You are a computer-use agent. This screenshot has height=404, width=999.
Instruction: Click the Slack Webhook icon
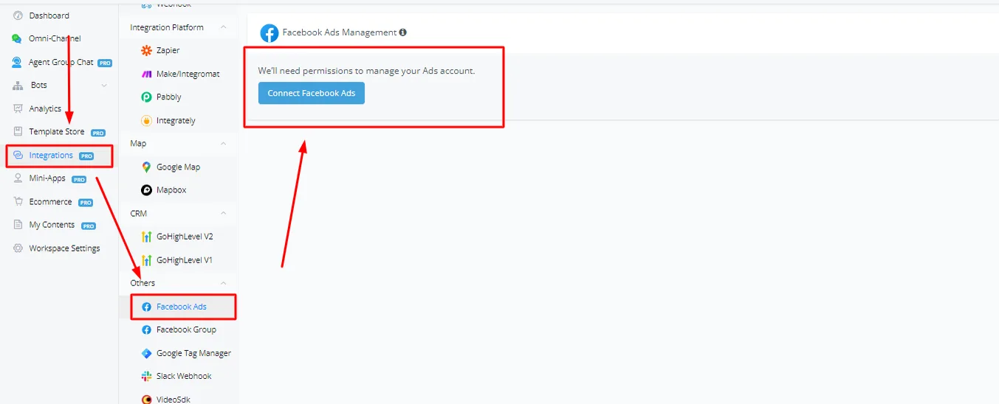[x=146, y=376]
